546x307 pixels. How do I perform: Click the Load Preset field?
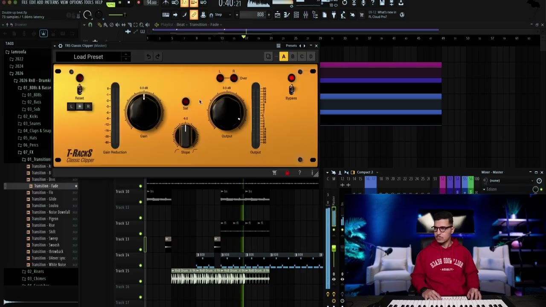(88, 57)
